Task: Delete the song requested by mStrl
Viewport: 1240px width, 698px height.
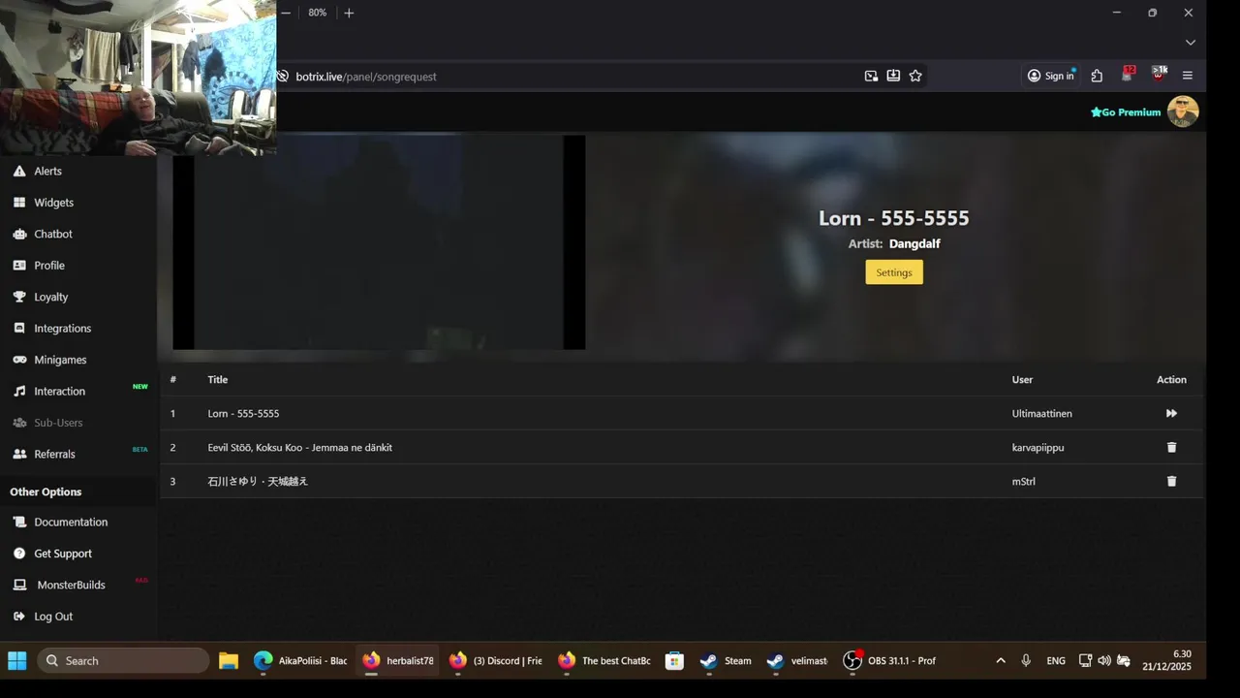Action: (x=1171, y=481)
